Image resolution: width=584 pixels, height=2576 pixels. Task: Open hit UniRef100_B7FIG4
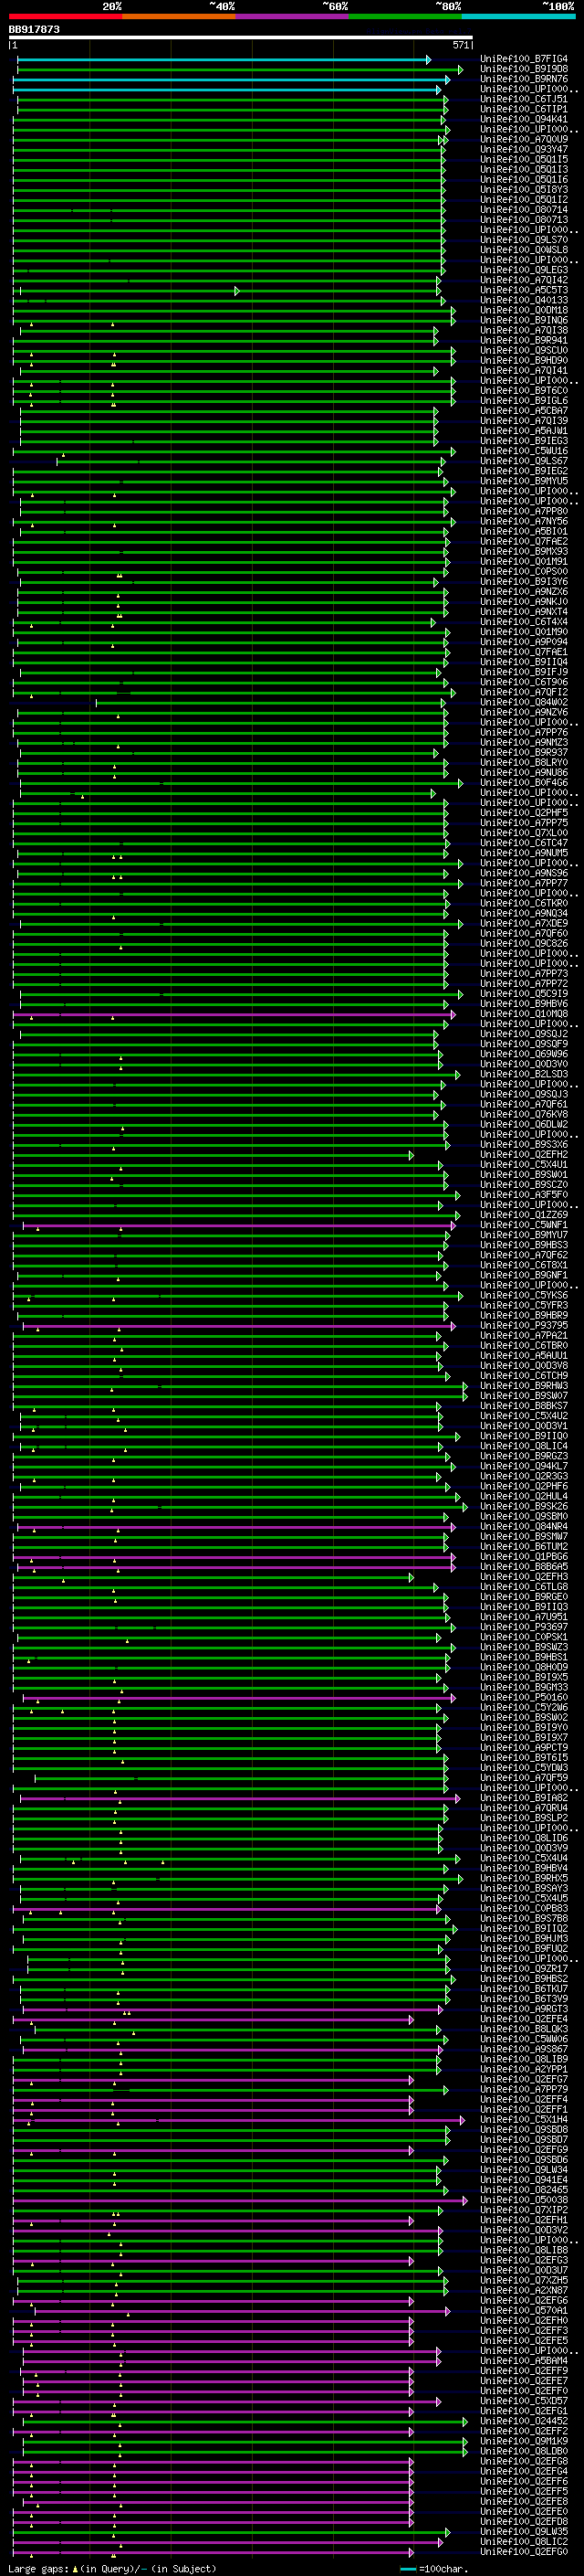[524, 60]
